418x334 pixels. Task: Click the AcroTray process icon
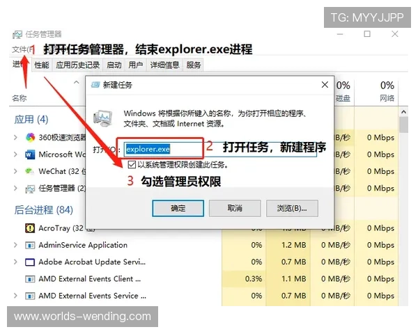[30, 228]
